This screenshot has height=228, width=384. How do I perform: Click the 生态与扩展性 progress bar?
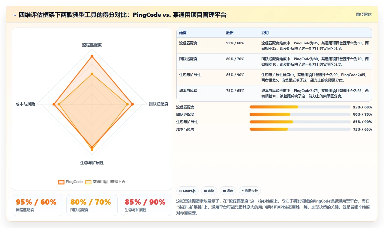pos(300,122)
